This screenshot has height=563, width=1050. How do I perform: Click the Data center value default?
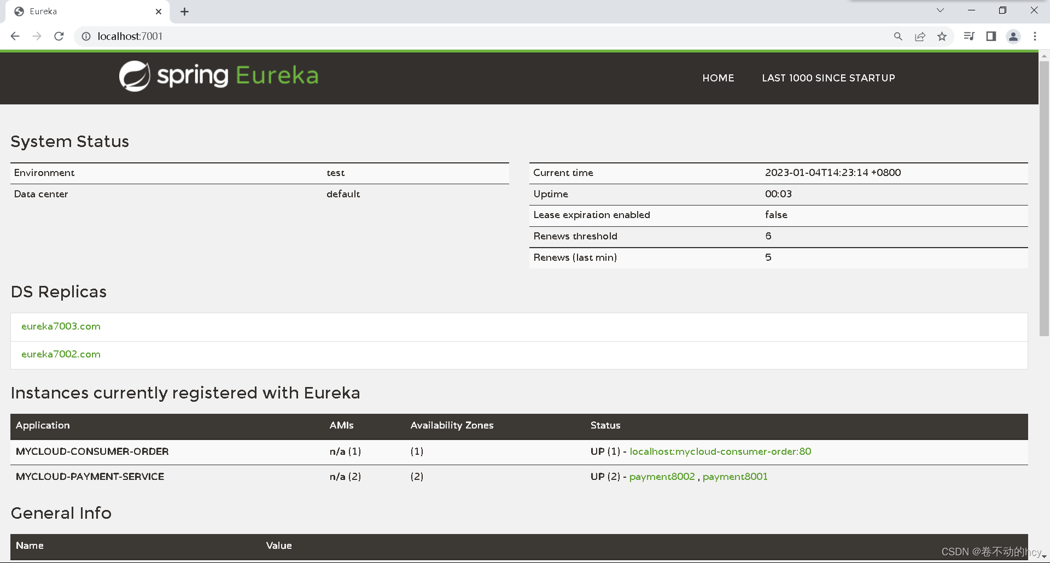click(x=343, y=194)
